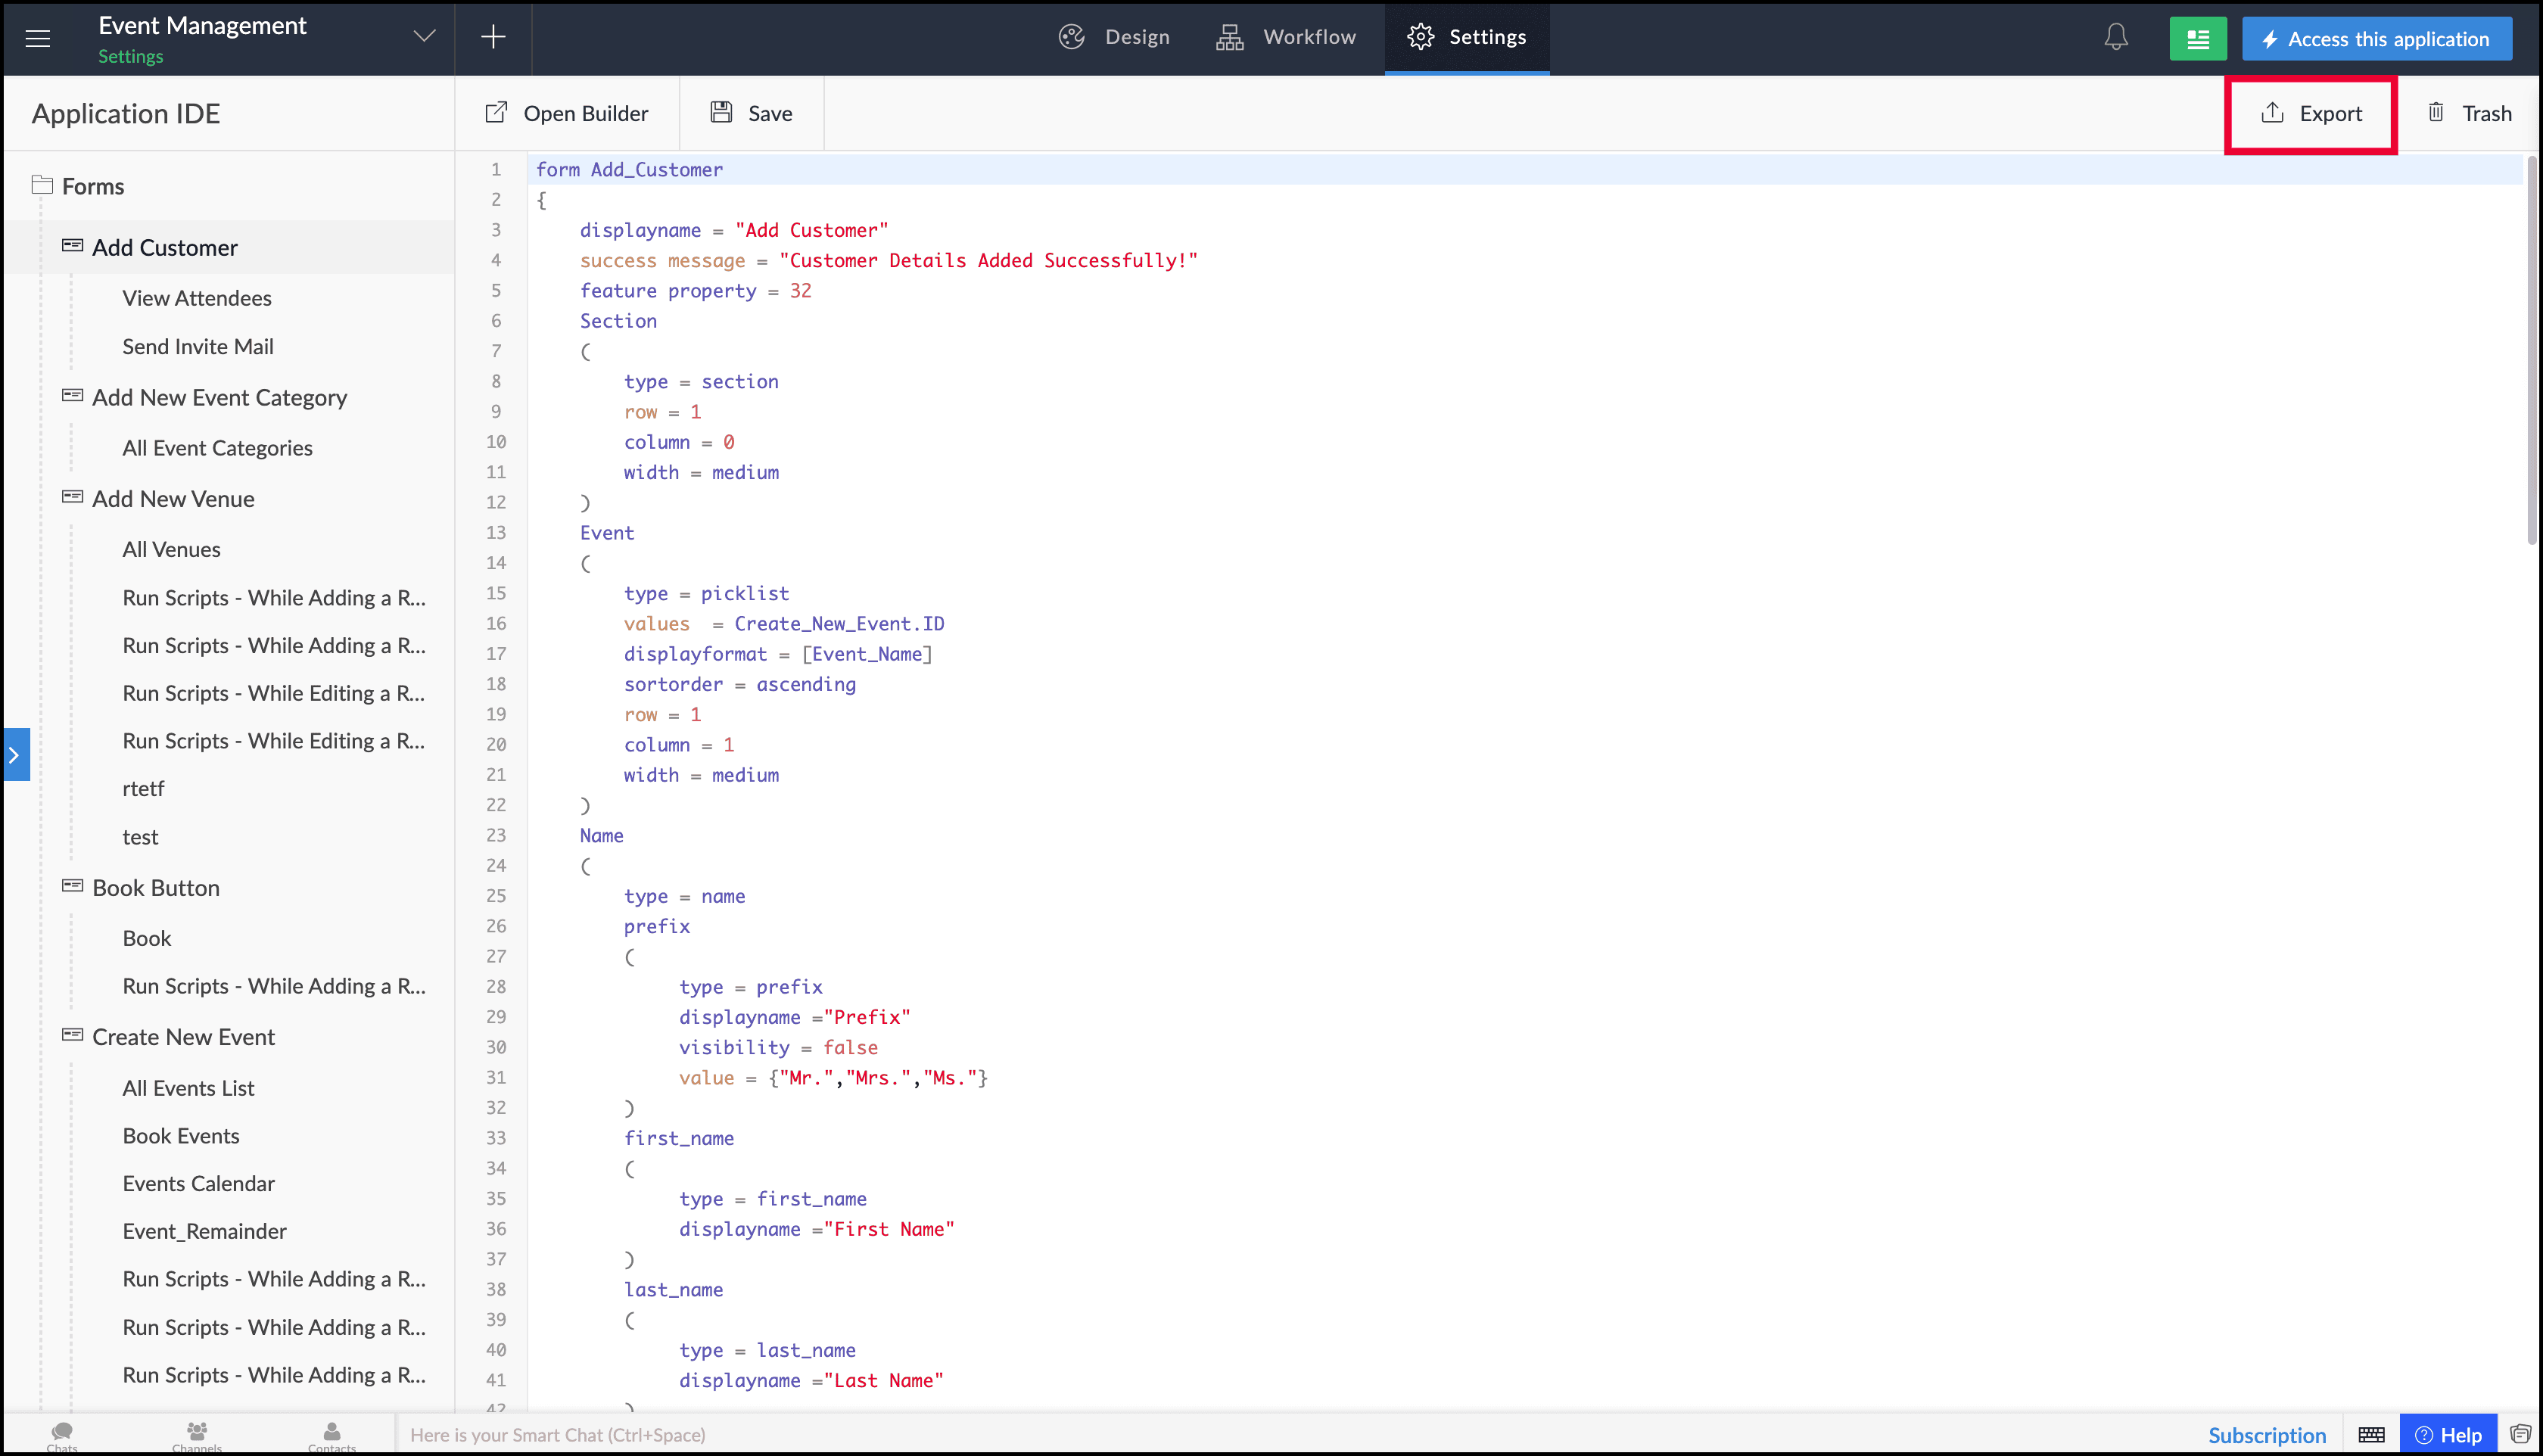2543x1456 pixels.
Task: Open notifications bell icon
Action: coord(2116,38)
